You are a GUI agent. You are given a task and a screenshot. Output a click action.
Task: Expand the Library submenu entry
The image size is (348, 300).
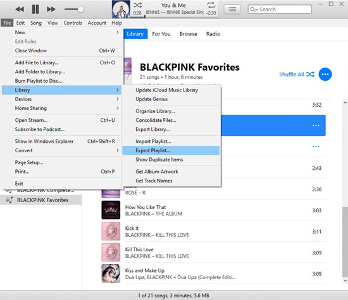tap(61, 90)
